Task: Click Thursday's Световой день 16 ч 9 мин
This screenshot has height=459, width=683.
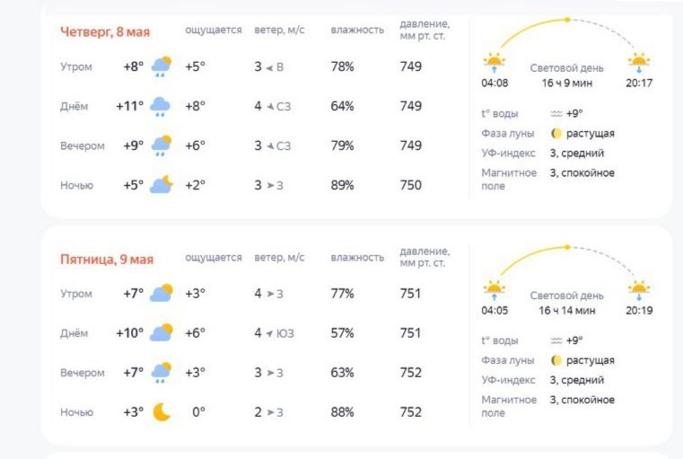Action: 566,75
